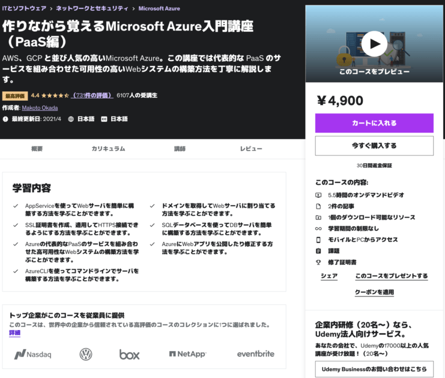
Task: Click 今すぐ購入する buy now button
Action: 374,146
